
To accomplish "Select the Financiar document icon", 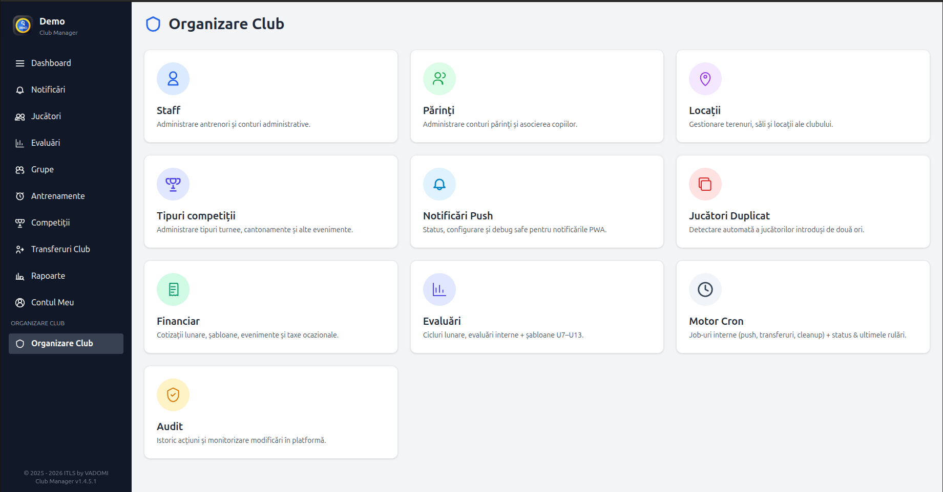I will coord(173,289).
